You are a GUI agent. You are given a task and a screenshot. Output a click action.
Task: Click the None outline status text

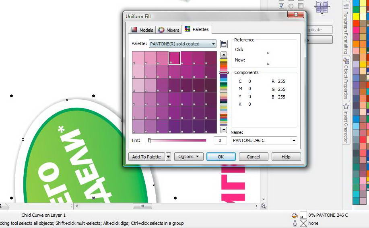[313, 223]
